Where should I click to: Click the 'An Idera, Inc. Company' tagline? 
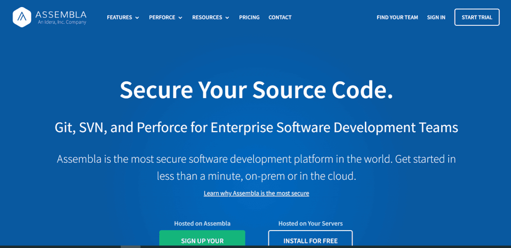coord(62,23)
